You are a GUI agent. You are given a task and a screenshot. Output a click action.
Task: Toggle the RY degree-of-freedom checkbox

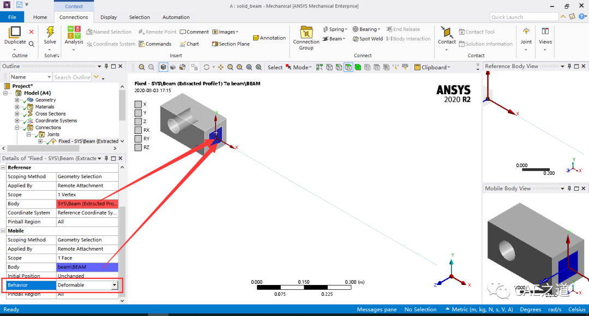click(138, 139)
